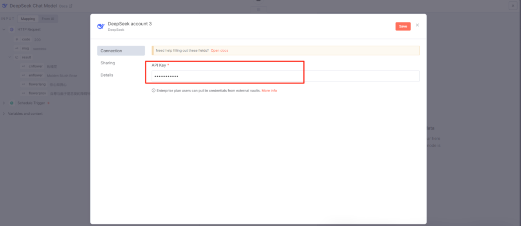Click the HTTP Request node icon
Image resolution: width=521 pixels, height=226 pixels.
[12, 29]
